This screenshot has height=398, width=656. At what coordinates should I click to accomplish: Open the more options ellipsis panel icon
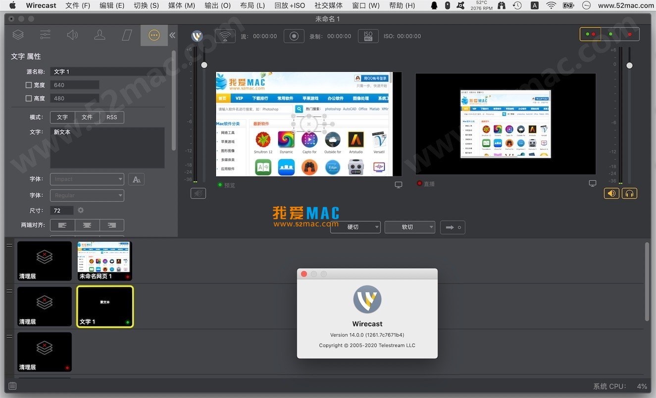point(154,35)
